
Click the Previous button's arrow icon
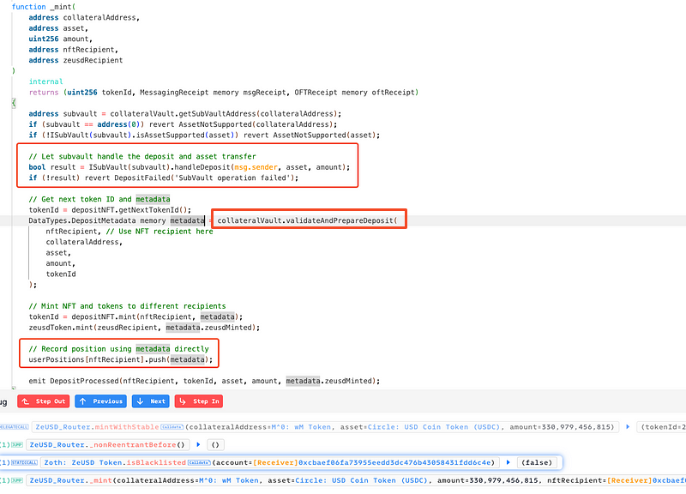click(84, 401)
